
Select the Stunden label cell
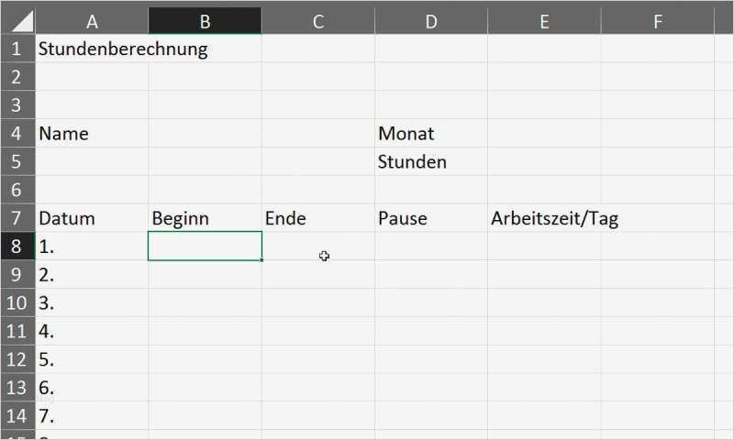(x=431, y=162)
